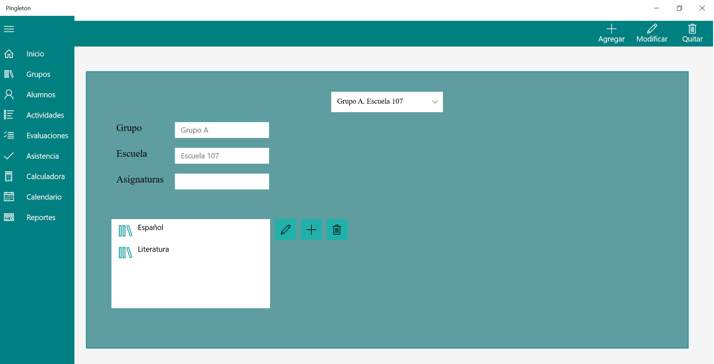Screen dimensions: 714x364
Task: Open the Calendario calendar icon
Action: 9,197
